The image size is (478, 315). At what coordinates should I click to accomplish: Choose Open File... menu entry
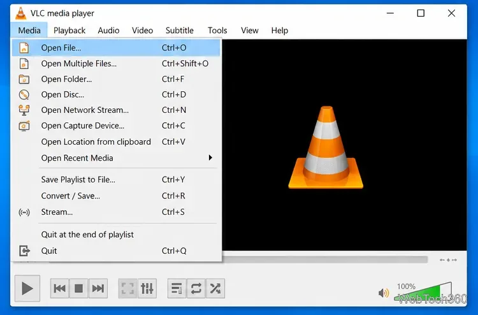pos(116,48)
